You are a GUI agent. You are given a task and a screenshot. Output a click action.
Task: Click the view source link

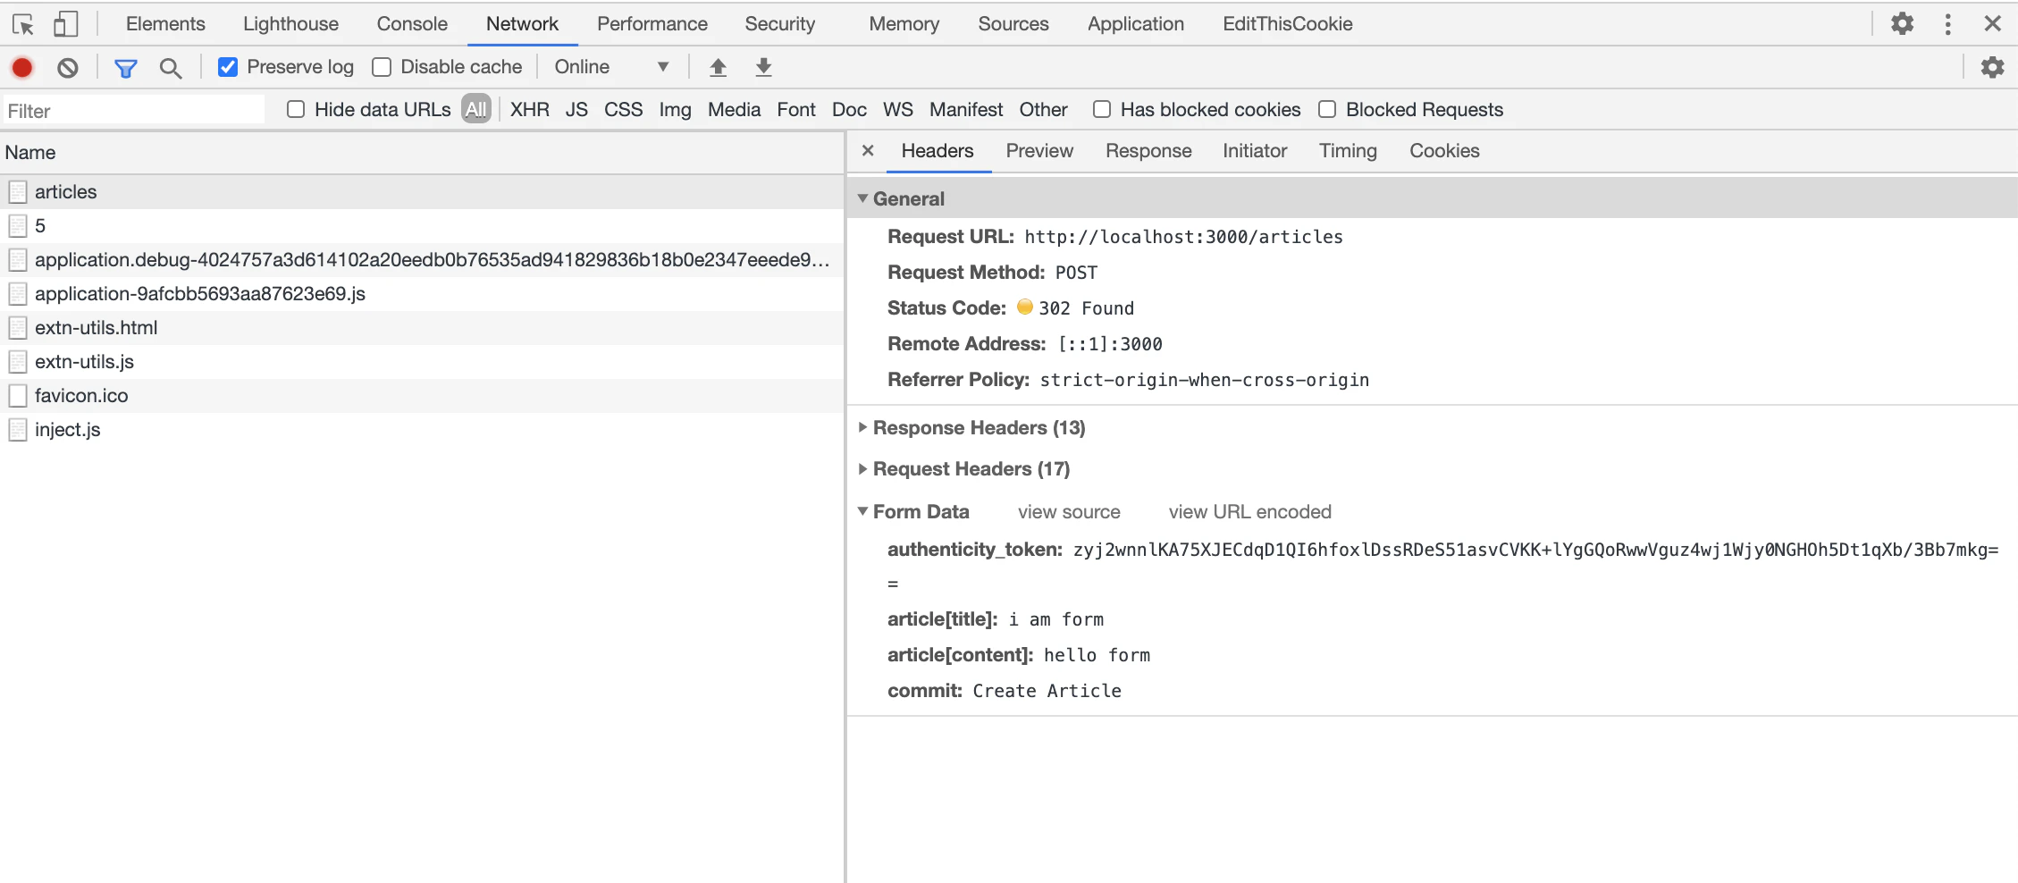tap(1069, 512)
